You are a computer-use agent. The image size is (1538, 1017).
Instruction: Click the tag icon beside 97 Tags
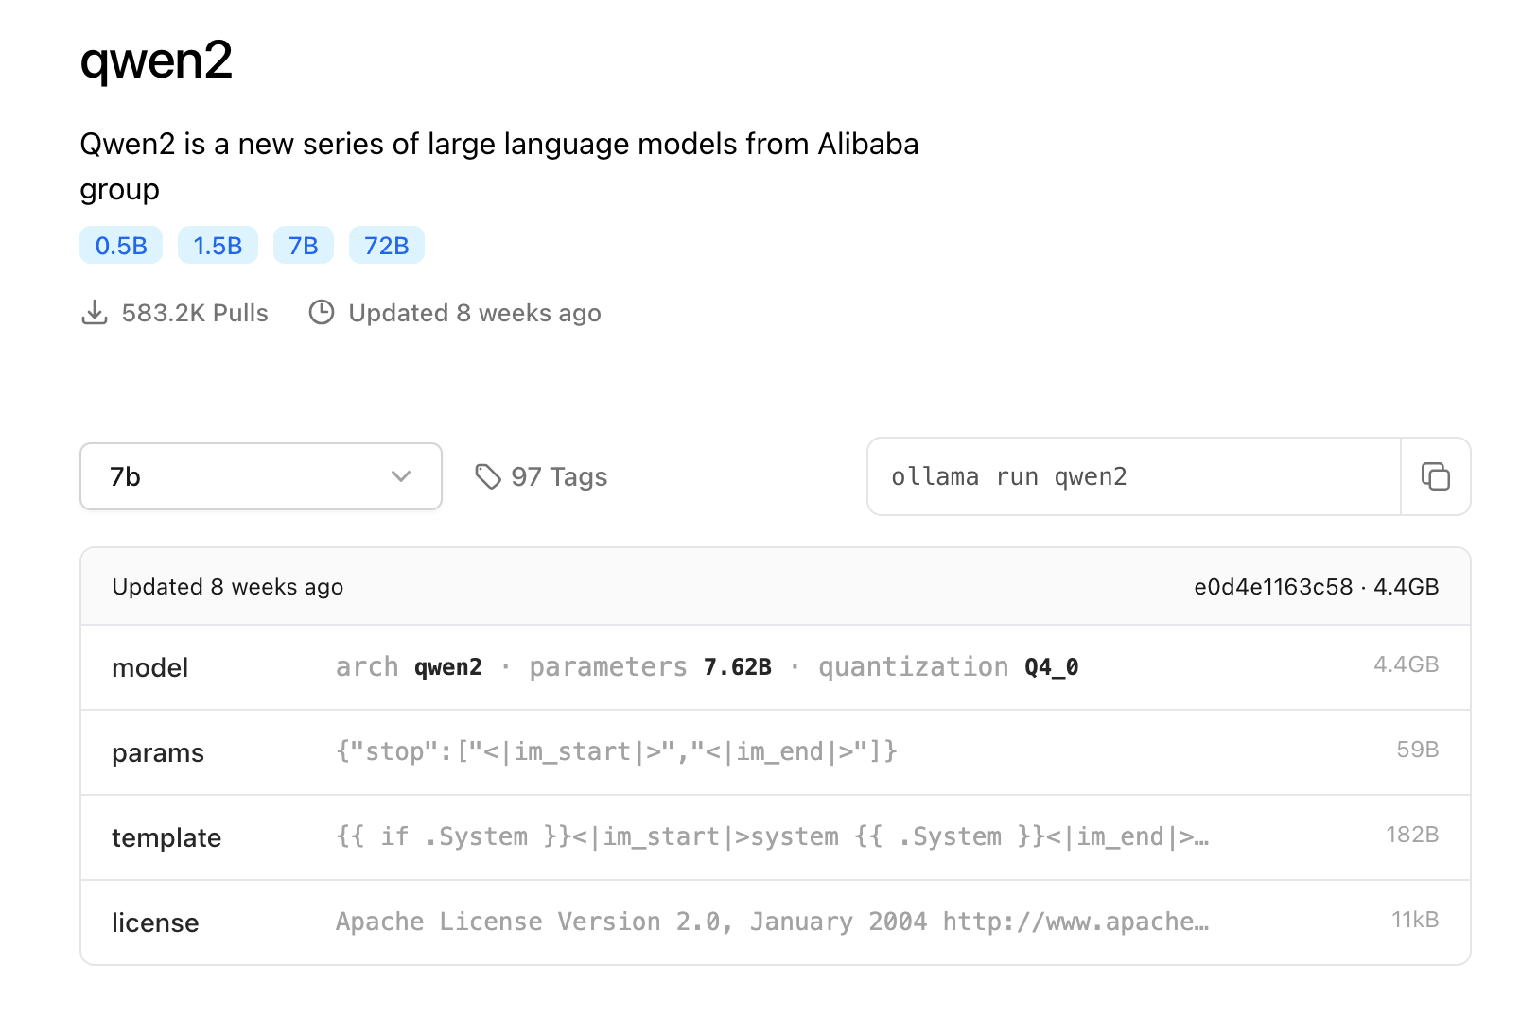click(x=487, y=477)
